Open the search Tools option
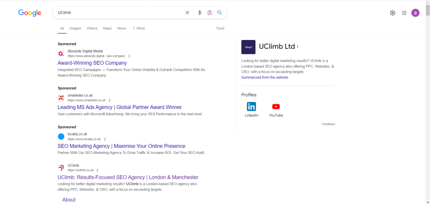Viewport: 430px width, 204px height. click(220, 28)
